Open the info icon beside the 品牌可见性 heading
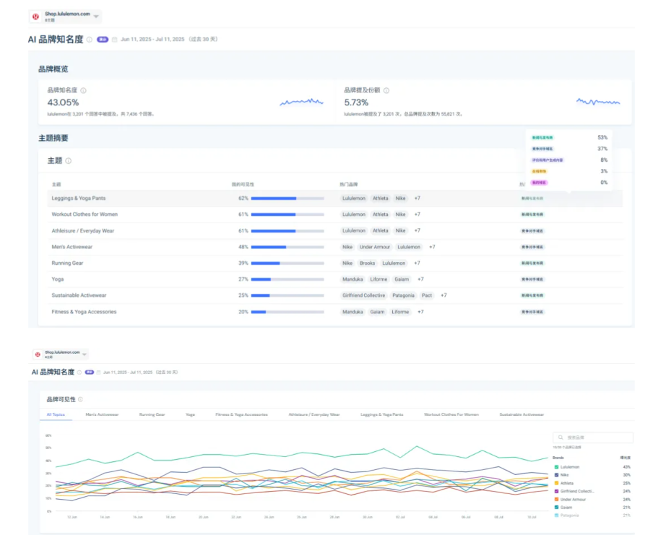The width and height of the screenshot is (653, 535). 80,399
